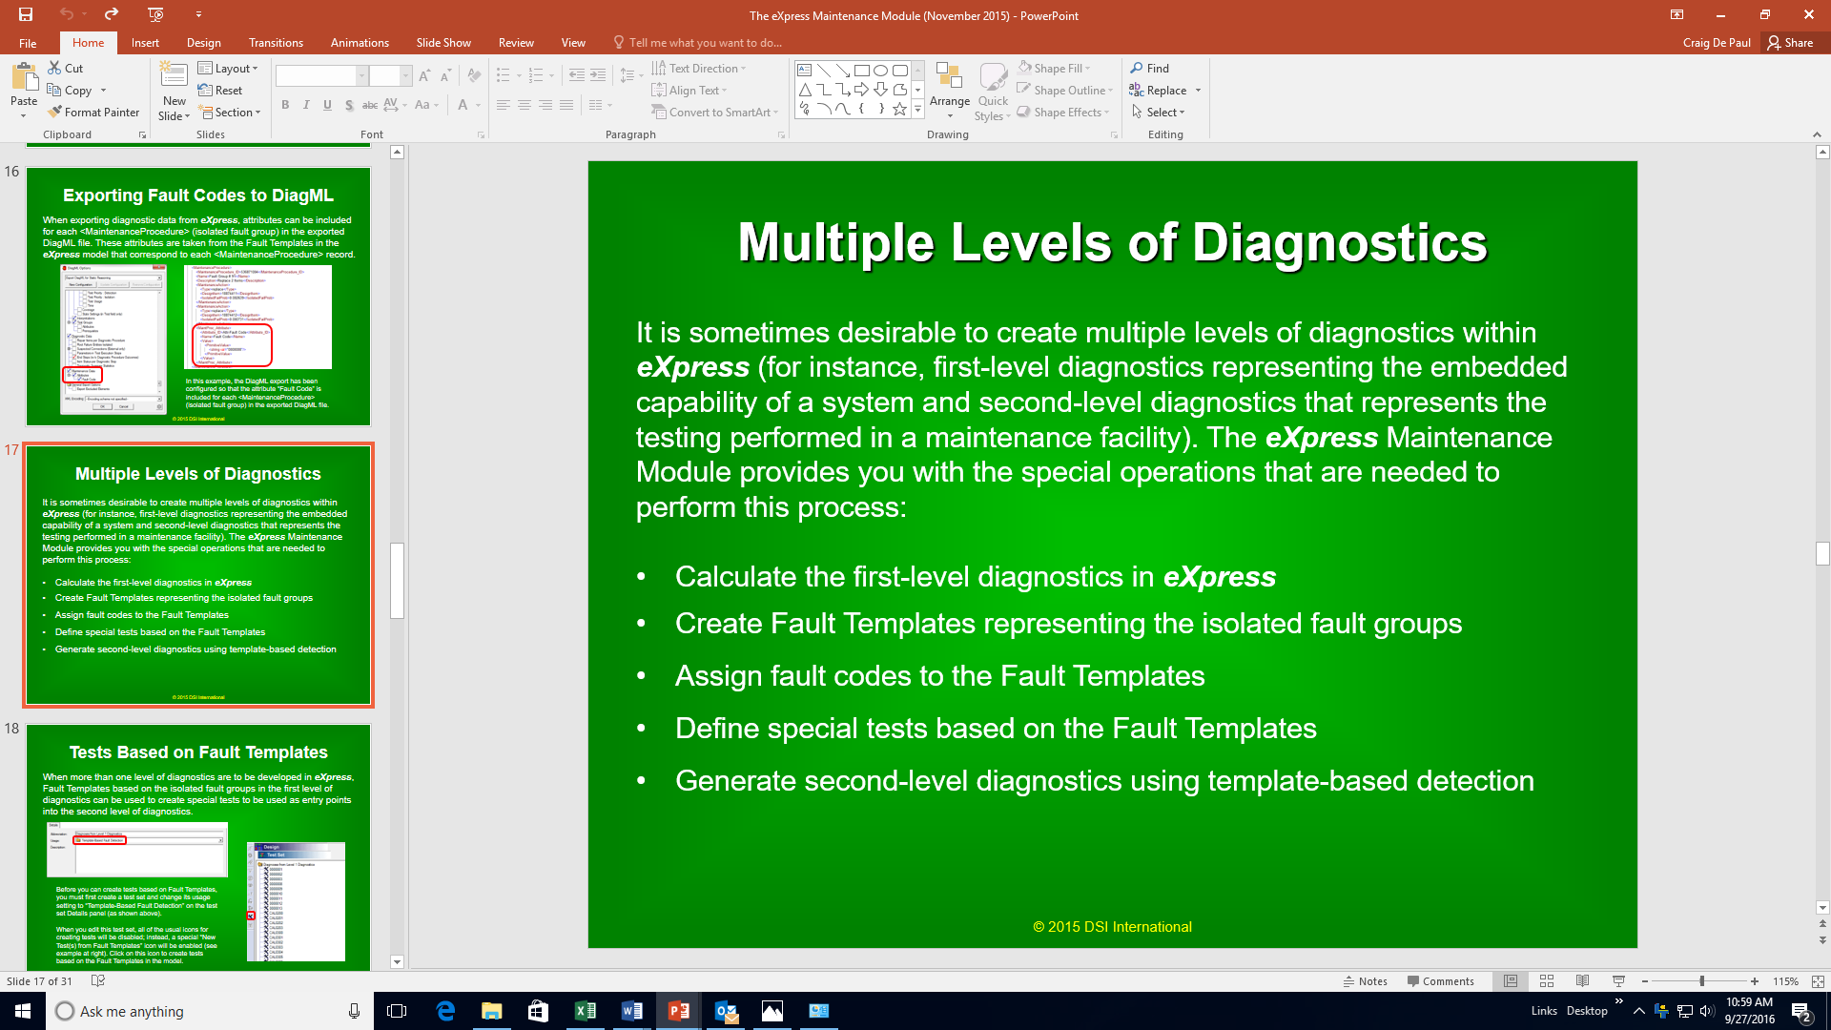Open the Notes pane
Viewport: 1831px width, 1030px height.
(1366, 981)
